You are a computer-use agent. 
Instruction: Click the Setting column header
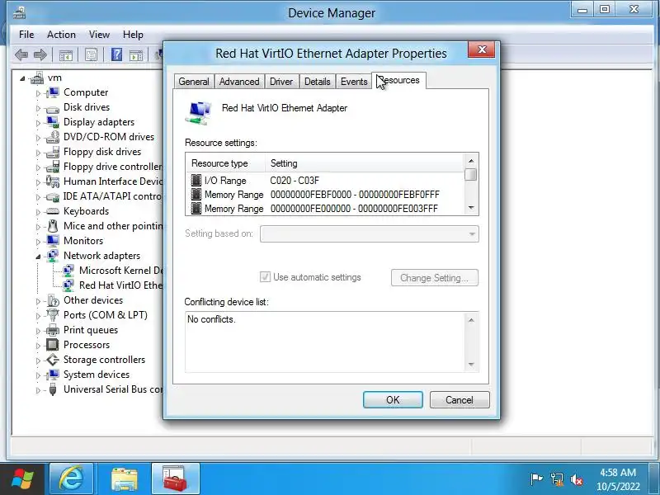click(x=365, y=163)
